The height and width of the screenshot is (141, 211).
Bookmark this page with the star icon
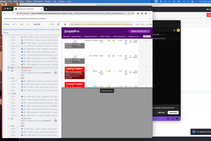(x=133, y=13)
